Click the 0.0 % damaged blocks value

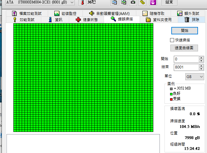pyautogui.click(x=195, y=114)
